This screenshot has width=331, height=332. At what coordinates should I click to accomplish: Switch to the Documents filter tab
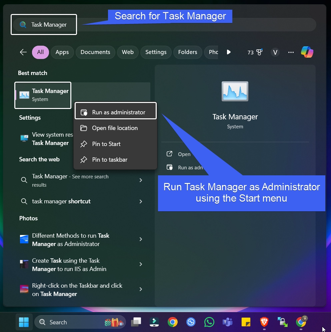tap(95, 52)
